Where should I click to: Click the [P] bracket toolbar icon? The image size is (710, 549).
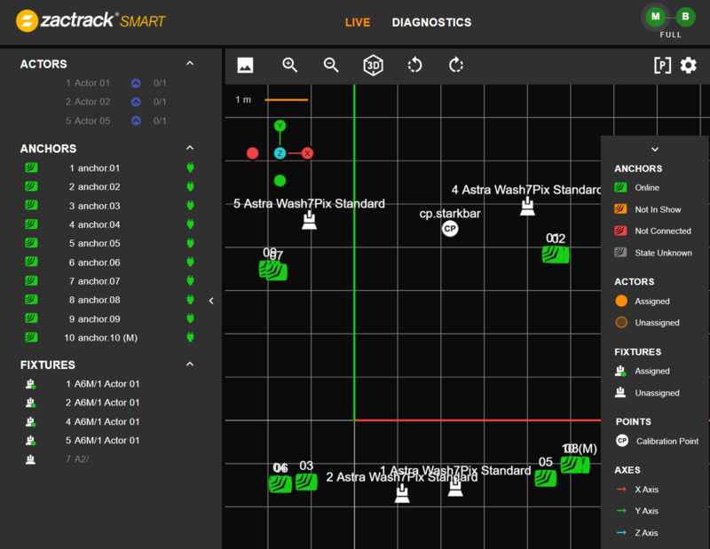662,65
